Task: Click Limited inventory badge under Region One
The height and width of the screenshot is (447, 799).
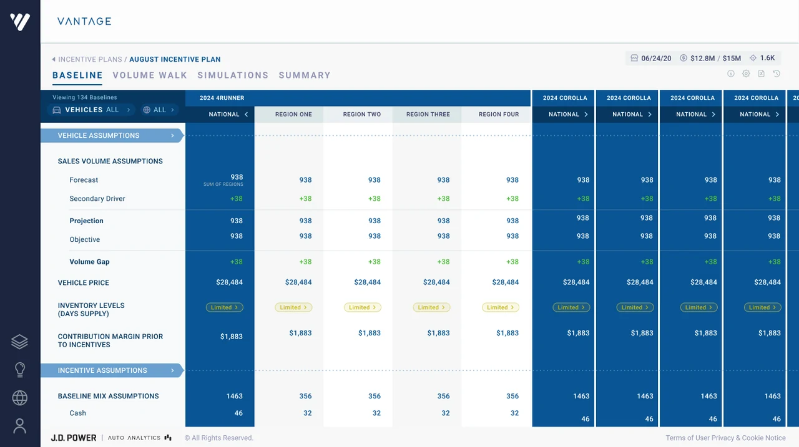Action: (x=293, y=307)
